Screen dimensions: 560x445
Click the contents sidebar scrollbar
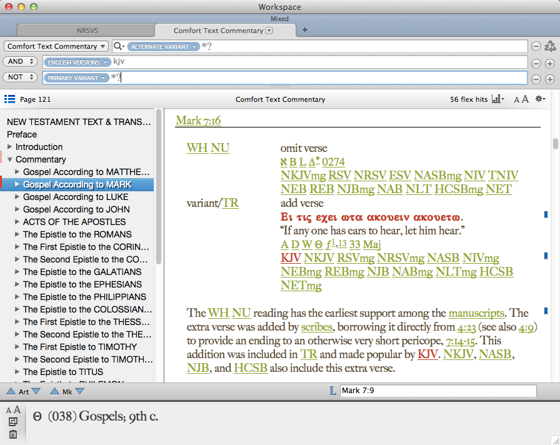pyautogui.click(x=159, y=187)
